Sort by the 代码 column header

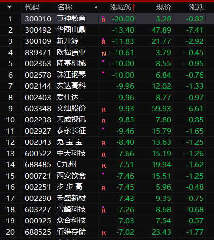[32, 7]
